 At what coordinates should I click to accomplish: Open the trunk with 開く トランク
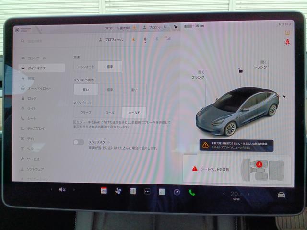tap(260, 65)
